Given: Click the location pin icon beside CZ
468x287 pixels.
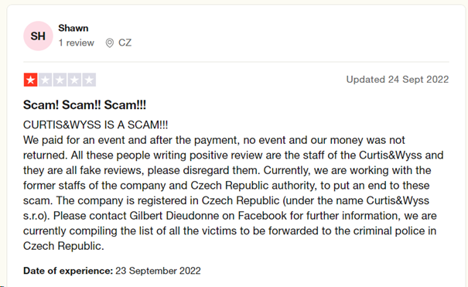Looking at the screenshot, I should [110, 43].
